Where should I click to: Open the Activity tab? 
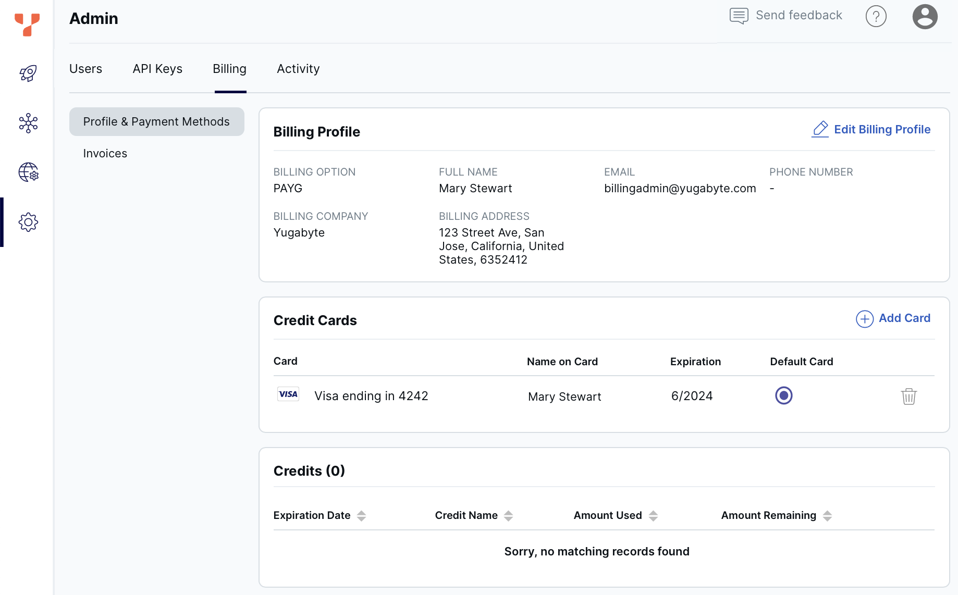[298, 69]
